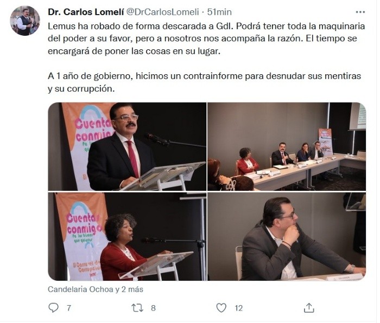The height and width of the screenshot is (323, 380).
Task: Open Dr. Carlos Lomelí profile avatar
Action: tap(25, 21)
